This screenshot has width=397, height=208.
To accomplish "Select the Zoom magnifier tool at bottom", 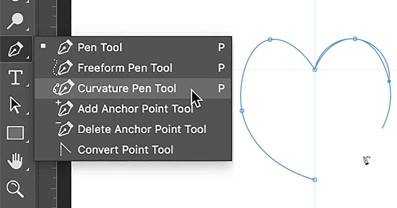I will tap(15, 189).
